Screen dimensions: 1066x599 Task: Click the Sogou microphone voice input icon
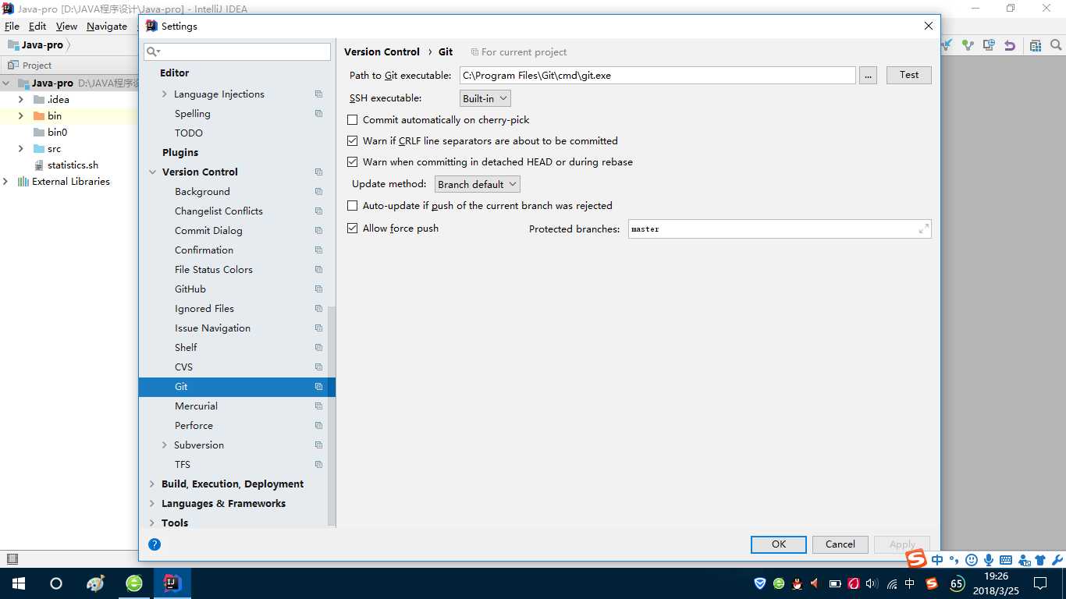[x=989, y=560]
